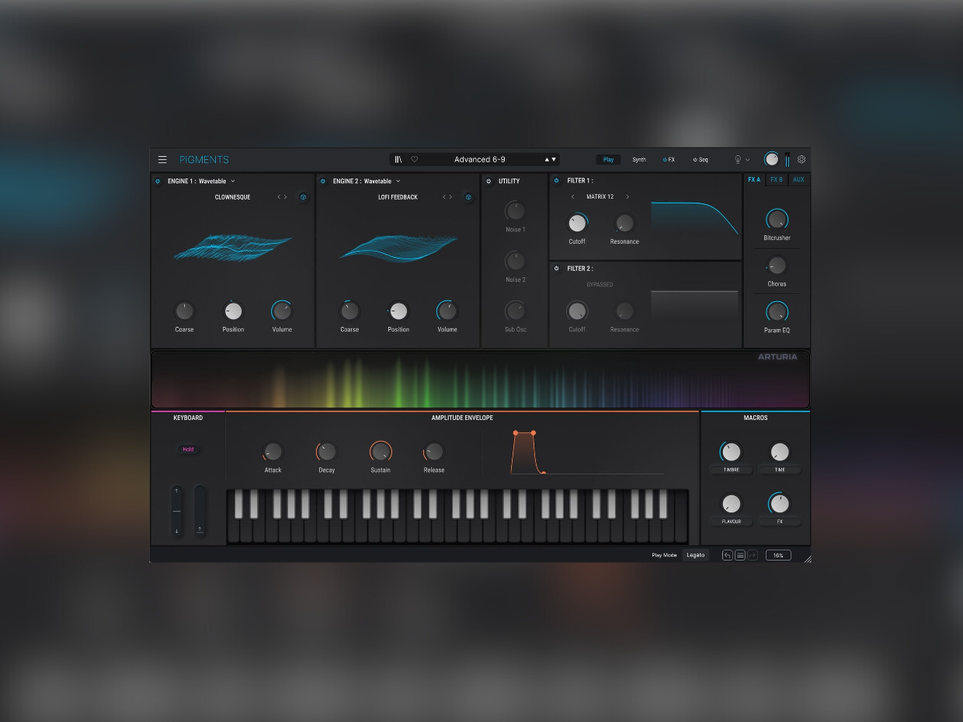Image resolution: width=963 pixels, height=722 pixels.
Task: Click the Sustain envelope knob
Action: point(381,452)
